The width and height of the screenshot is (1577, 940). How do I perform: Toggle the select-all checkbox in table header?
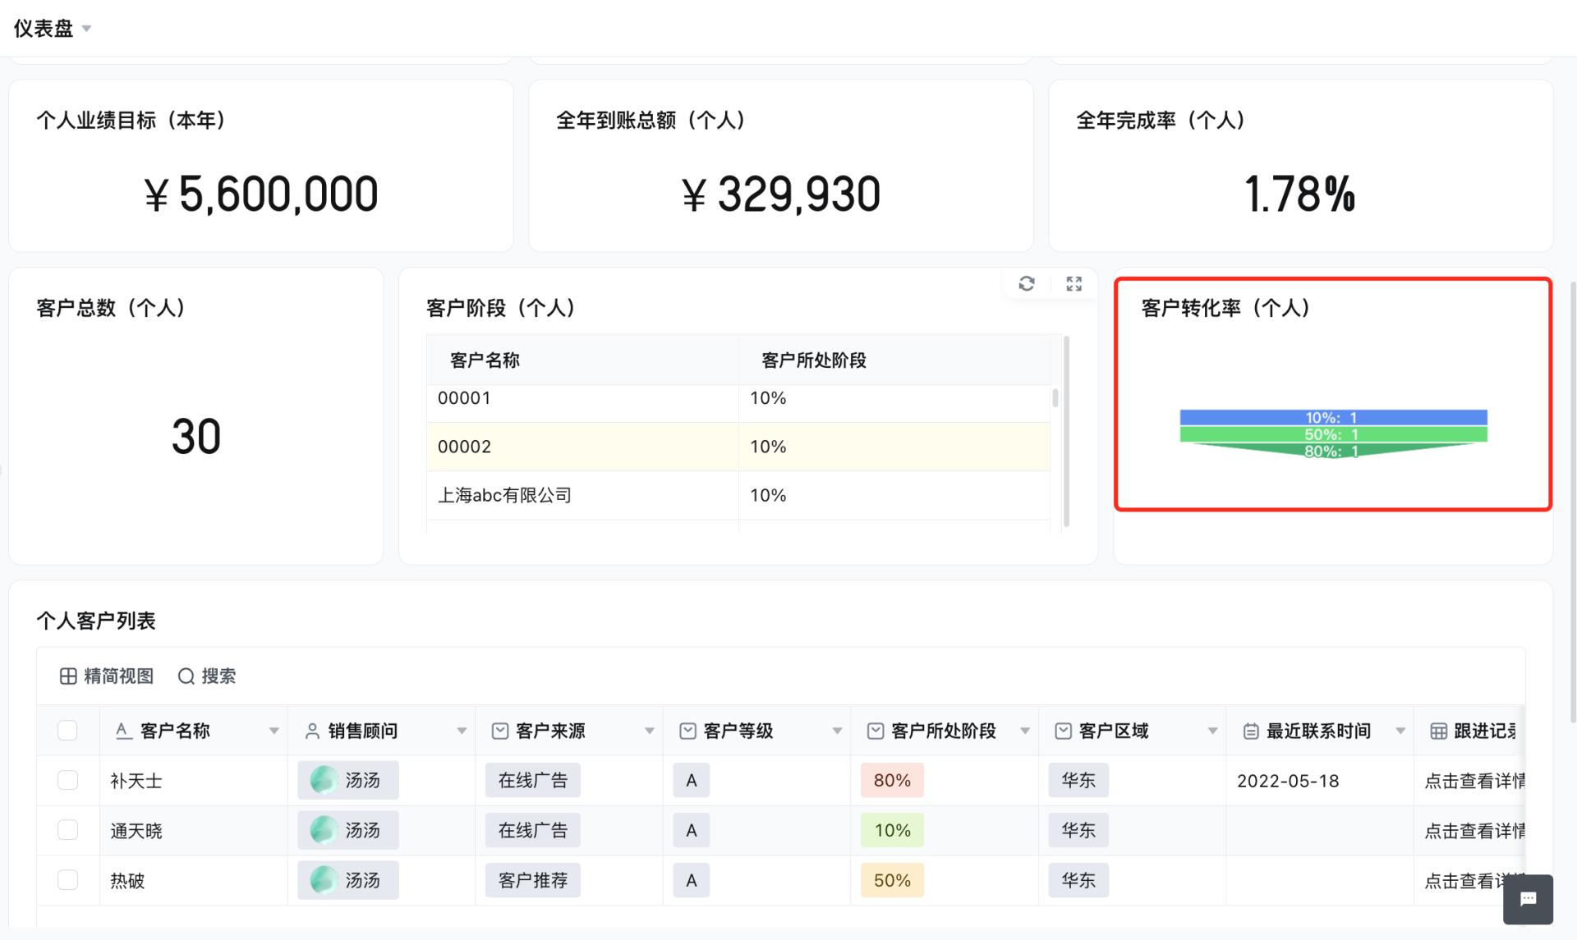[67, 730]
